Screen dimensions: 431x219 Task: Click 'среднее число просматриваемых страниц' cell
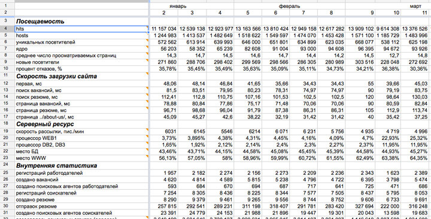click(81, 56)
